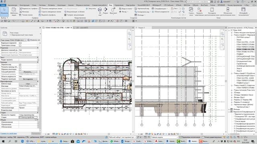Switch to the Manage (Управление) ribbon tab
Screen dimensions: 257x144
(x=119, y=5)
